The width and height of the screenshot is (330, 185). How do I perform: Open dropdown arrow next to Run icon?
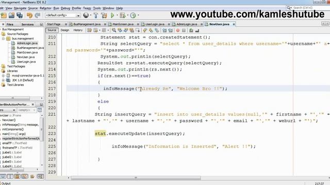tap(117, 15)
